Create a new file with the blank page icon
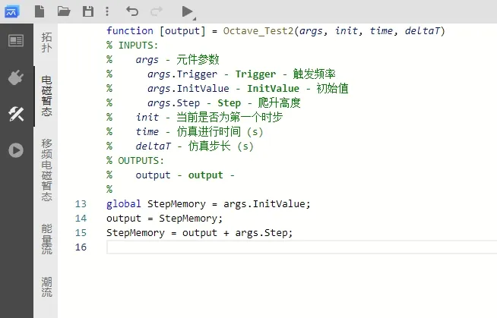This screenshot has height=318, width=497. 40,11
